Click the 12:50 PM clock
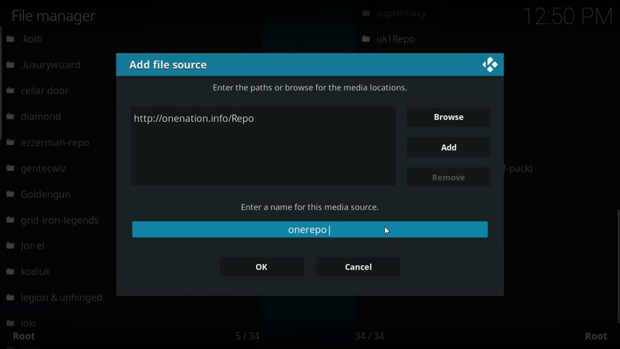 [x=568, y=17]
